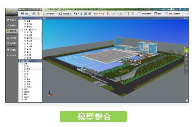Click the bottom fit-view tool on viewport sidebar

187,72
